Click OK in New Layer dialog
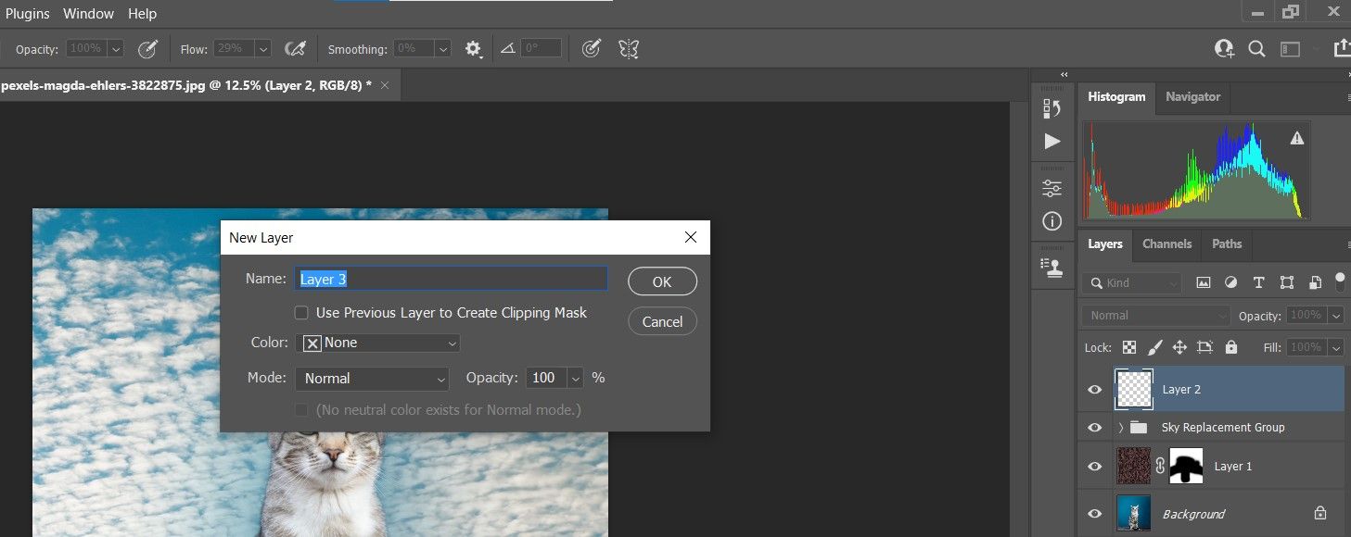1351x537 pixels. [662, 281]
